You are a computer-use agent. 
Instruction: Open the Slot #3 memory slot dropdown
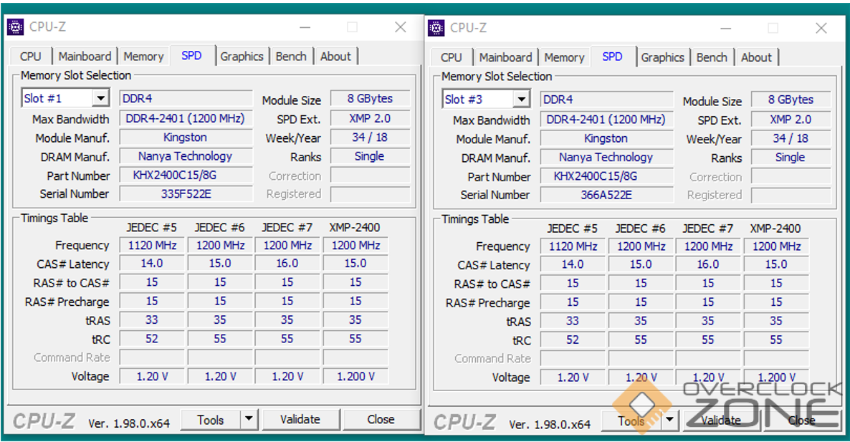pos(521,100)
